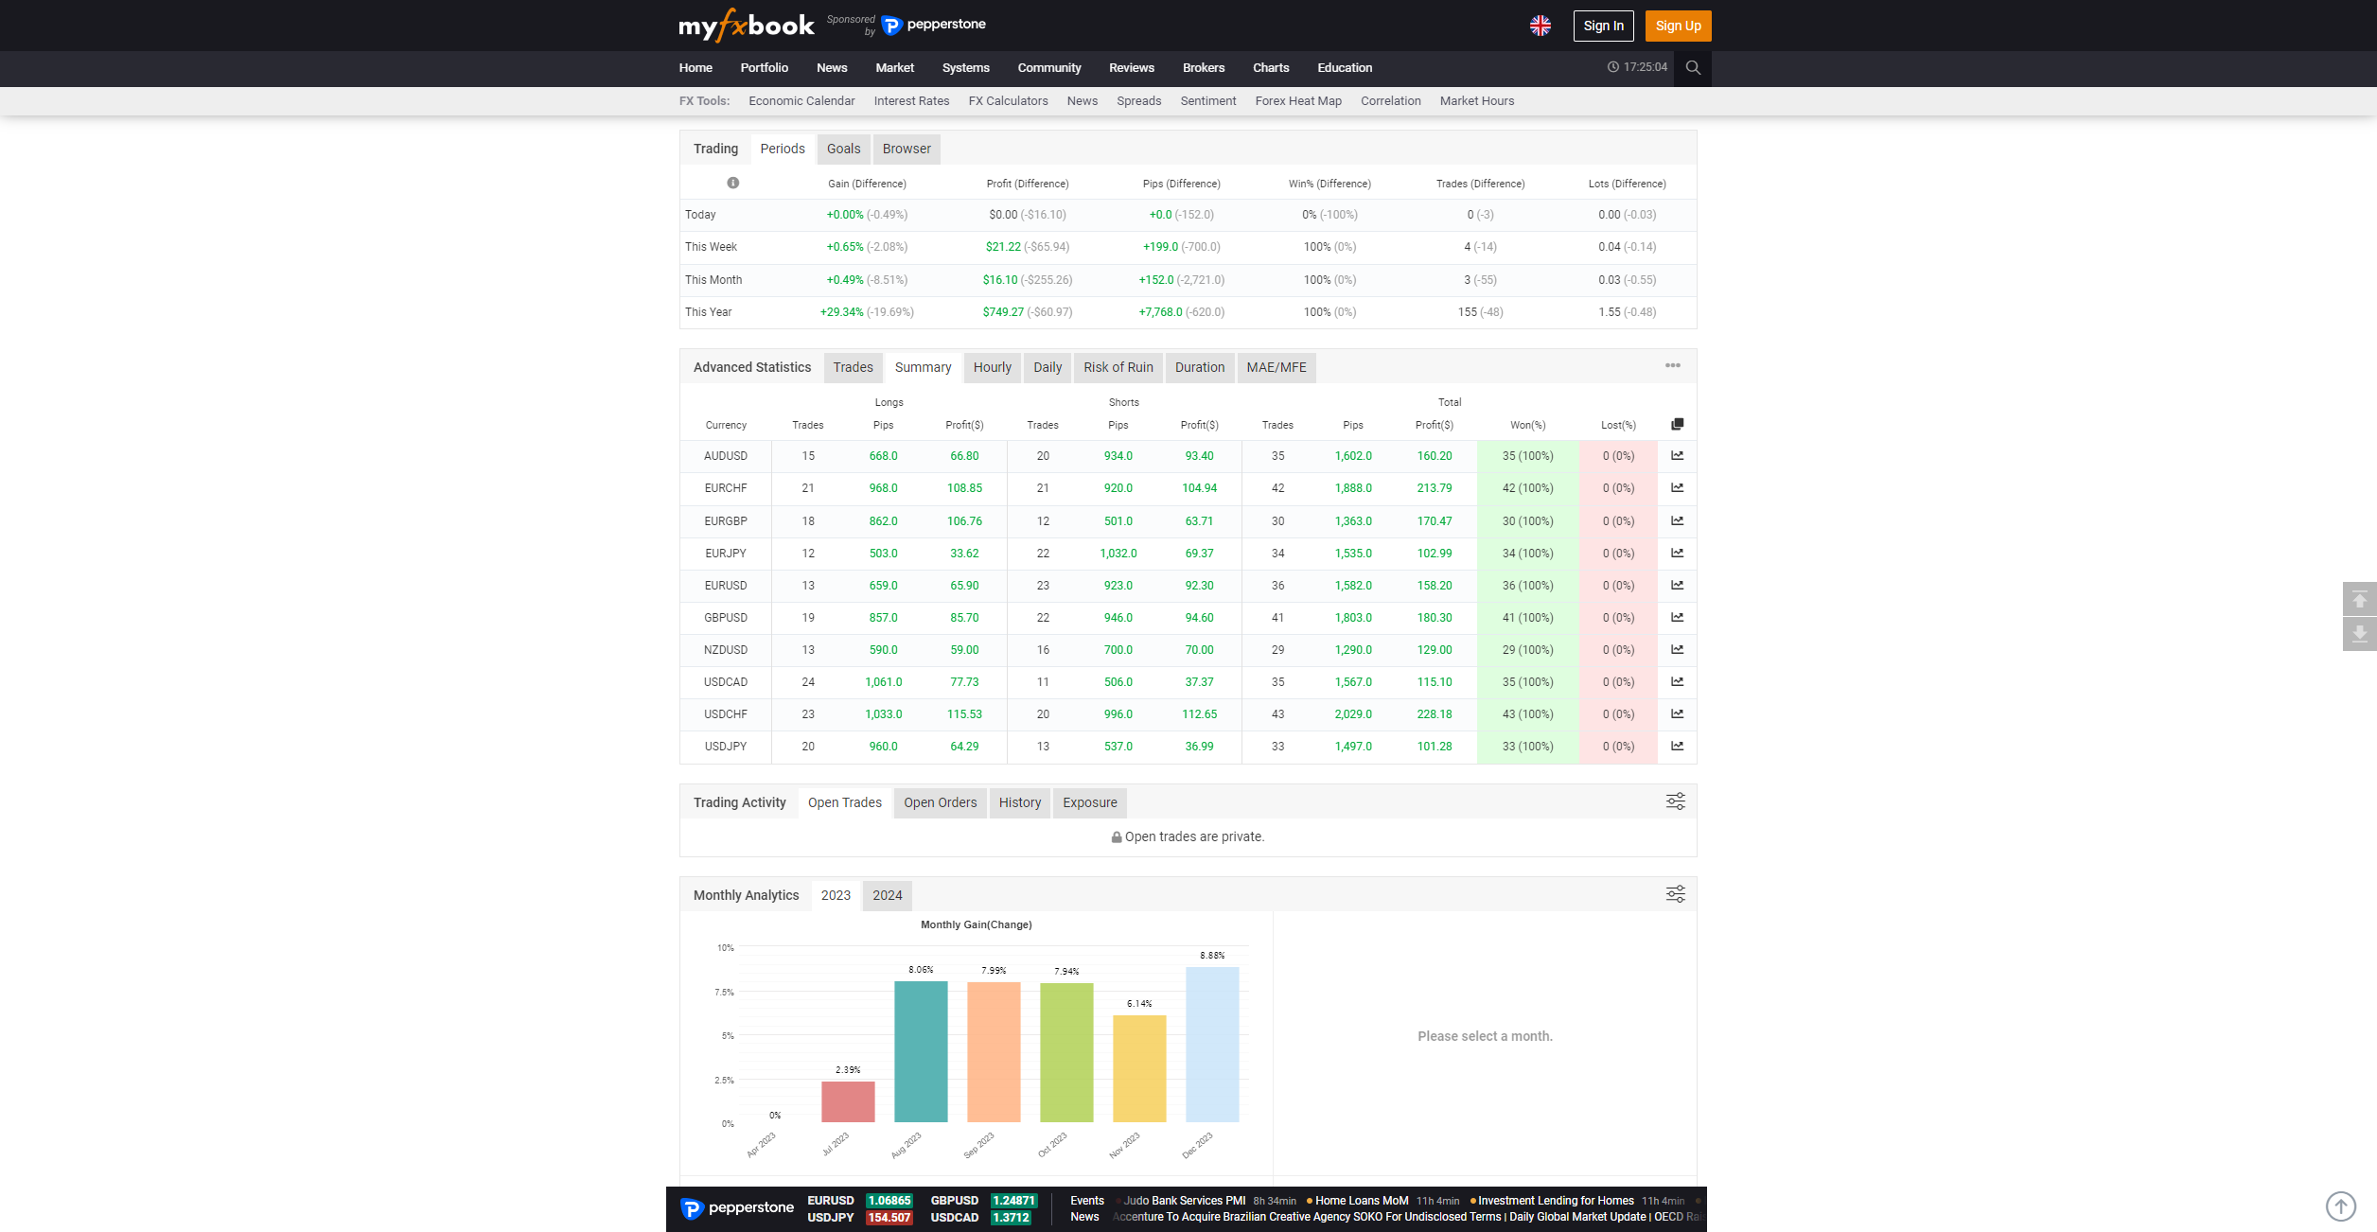The image size is (2377, 1232).
Task: Click the clock time 17:25:04
Action: tap(1637, 67)
